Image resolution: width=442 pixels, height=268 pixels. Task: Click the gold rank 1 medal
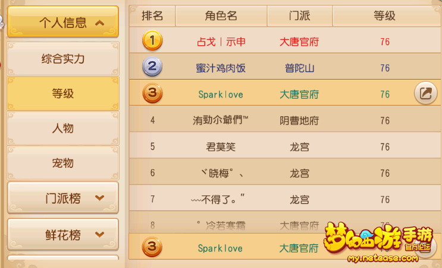(152, 40)
